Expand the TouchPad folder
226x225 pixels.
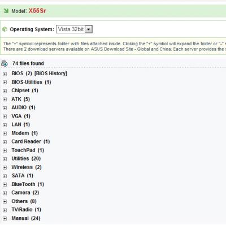tap(5, 150)
